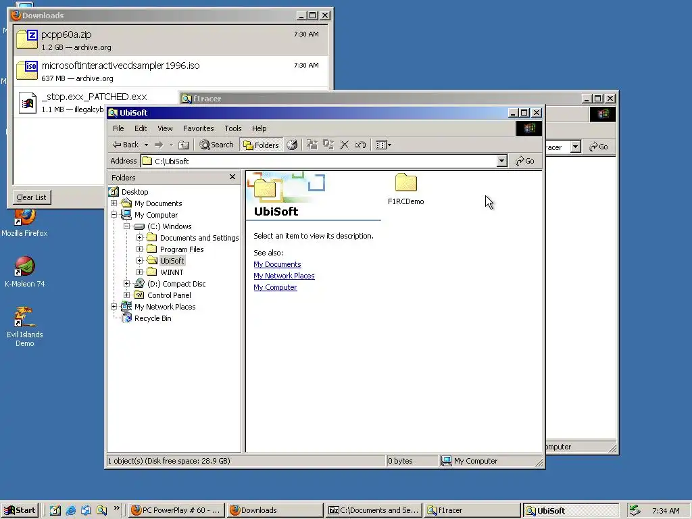
Task: Launch Outlook Express from quick launch
Action: pos(86,510)
